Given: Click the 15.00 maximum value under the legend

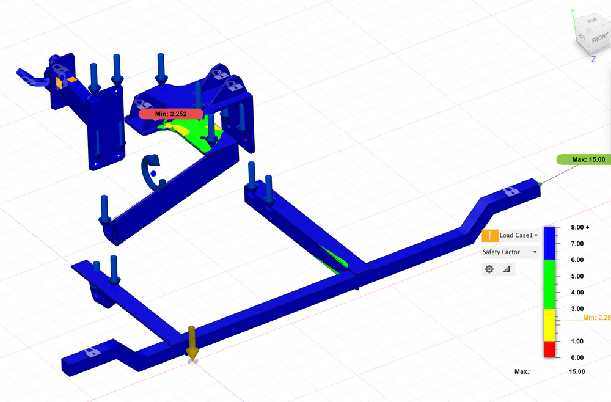Looking at the screenshot, I should tap(577, 371).
